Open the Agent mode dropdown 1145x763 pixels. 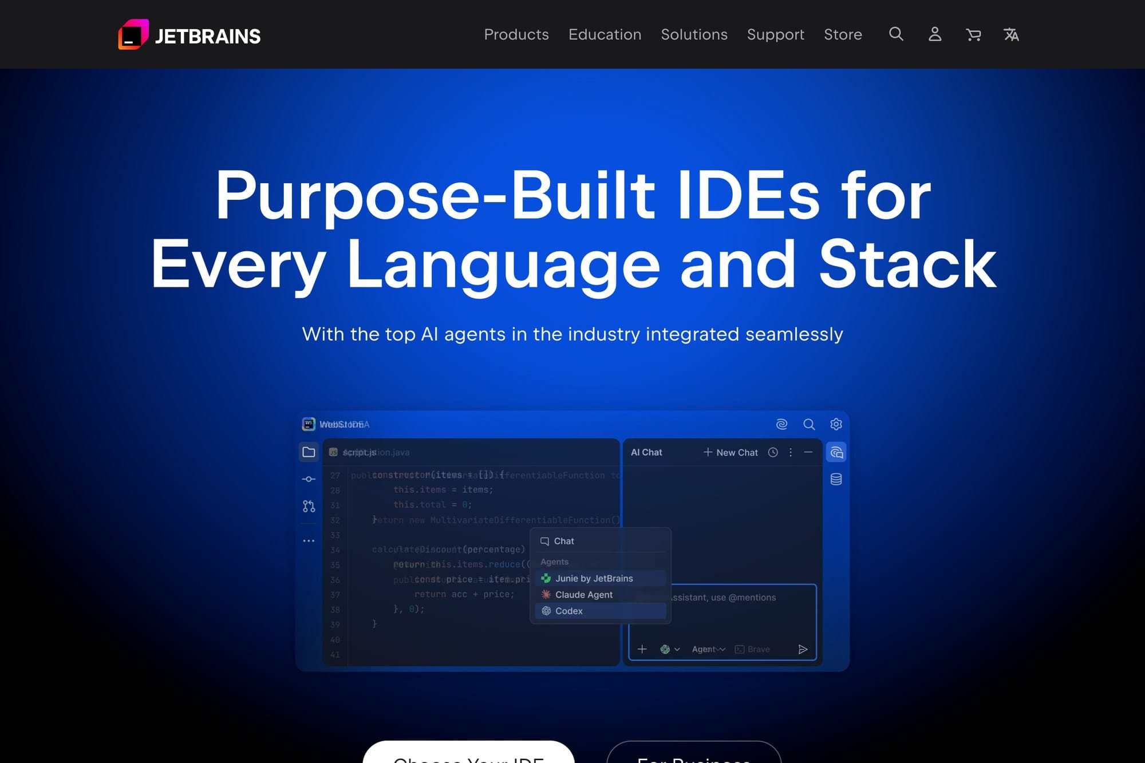708,649
